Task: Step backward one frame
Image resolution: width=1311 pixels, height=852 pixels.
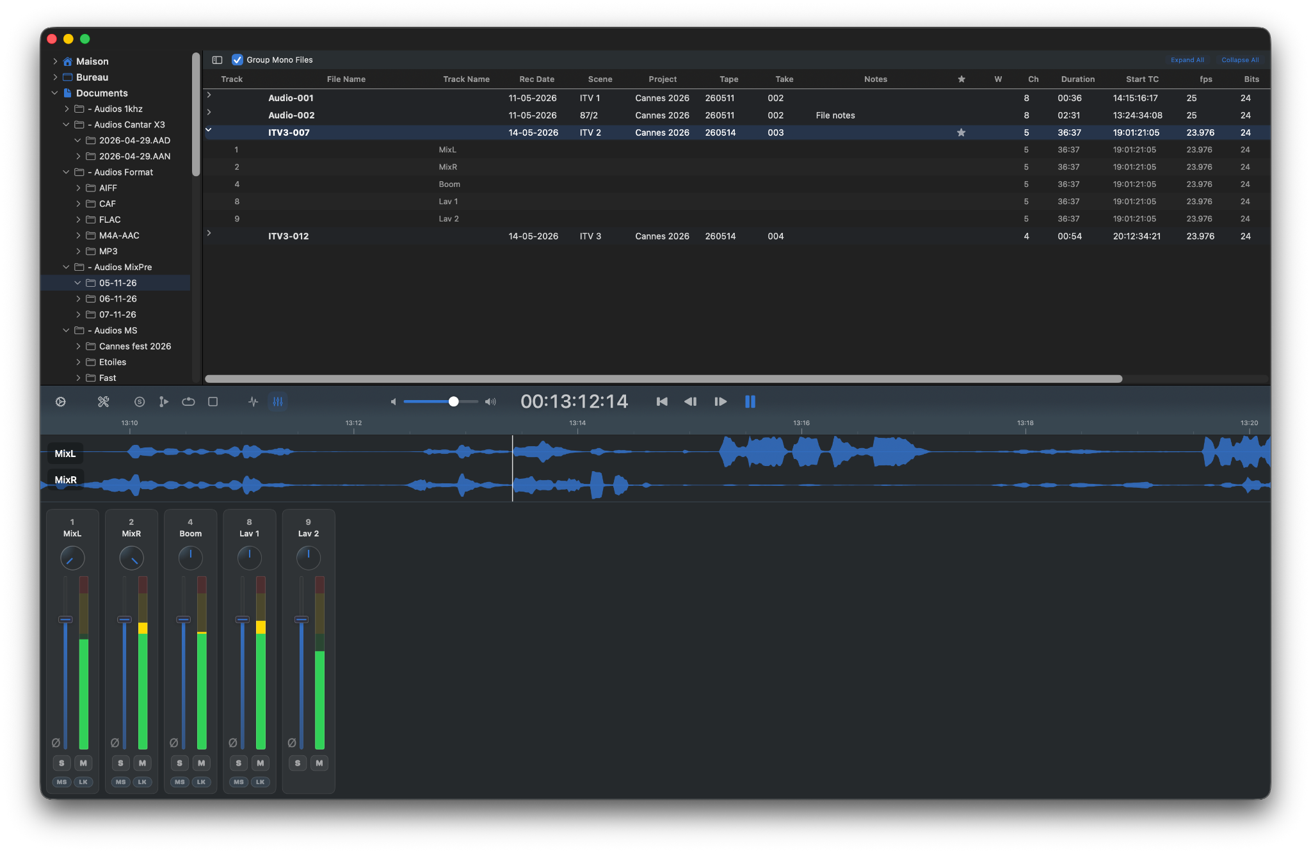Action: tap(690, 402)
